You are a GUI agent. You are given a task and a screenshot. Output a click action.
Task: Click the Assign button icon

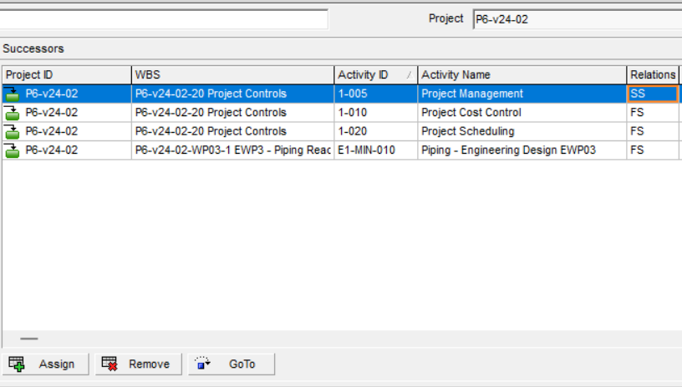17,364
